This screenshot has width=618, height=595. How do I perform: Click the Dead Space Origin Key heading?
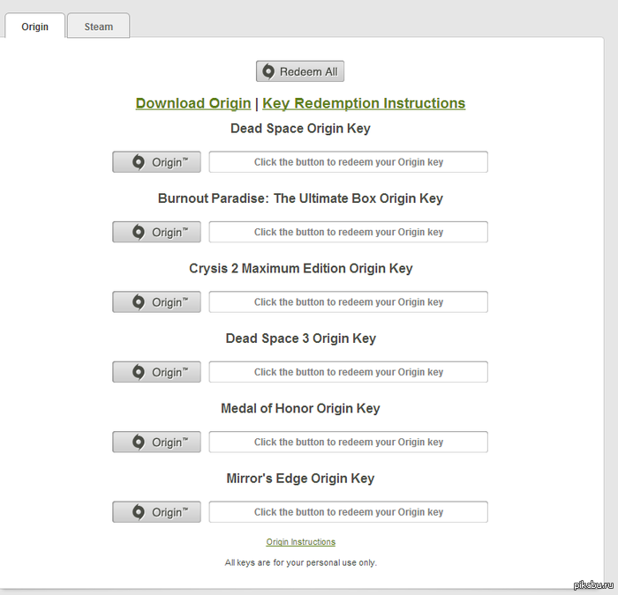pos(300,129)
